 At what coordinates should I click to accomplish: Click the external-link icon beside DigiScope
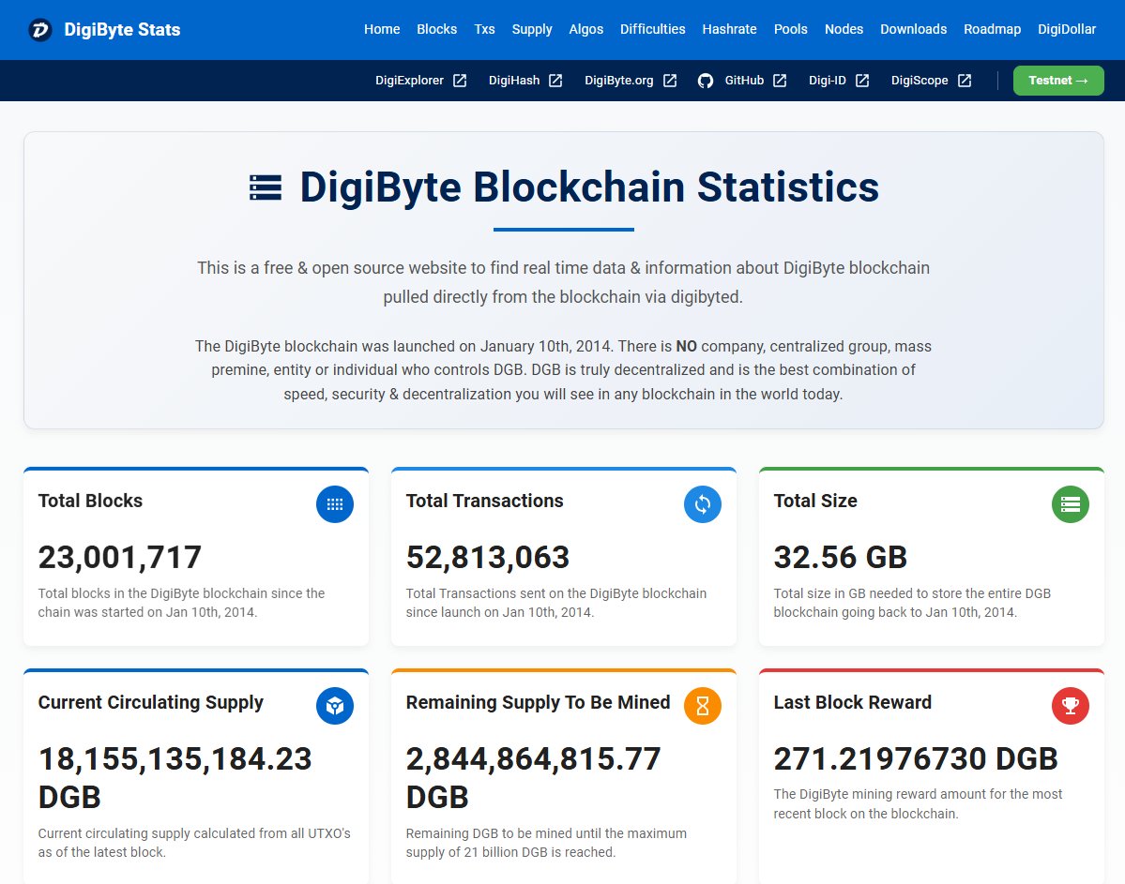click(965, 81)
